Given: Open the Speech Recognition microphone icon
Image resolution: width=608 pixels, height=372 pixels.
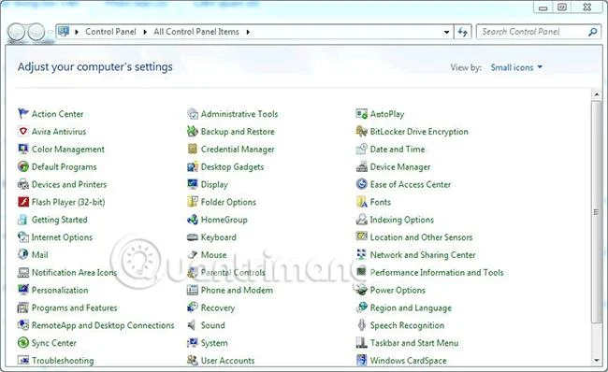Looking at the screenshot, I should tap(362, 325).
